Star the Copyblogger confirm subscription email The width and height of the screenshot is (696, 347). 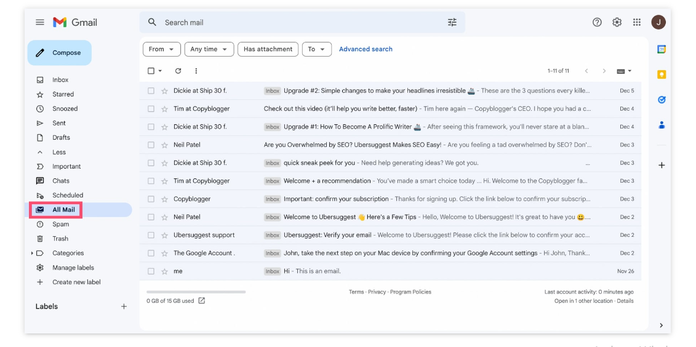165,199
